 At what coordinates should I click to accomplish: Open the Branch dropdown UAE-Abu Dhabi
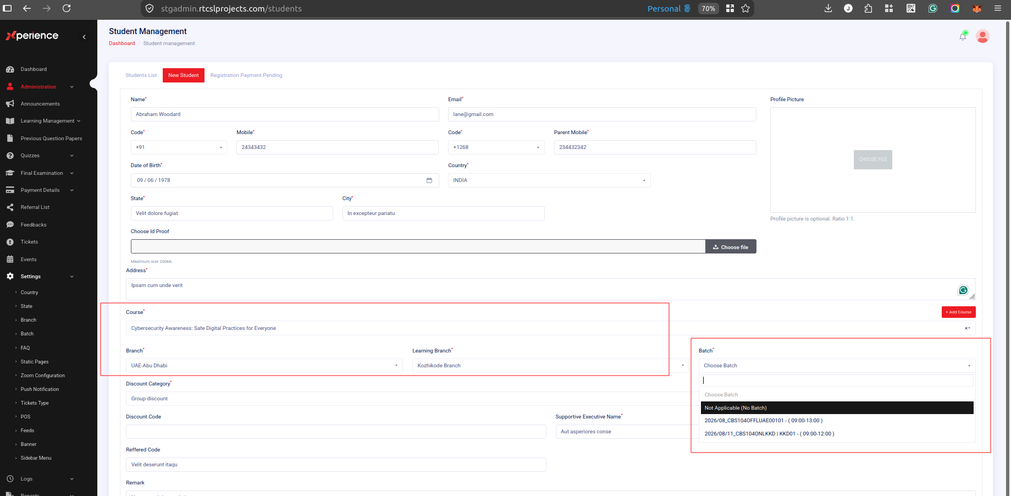pos(264,366)
